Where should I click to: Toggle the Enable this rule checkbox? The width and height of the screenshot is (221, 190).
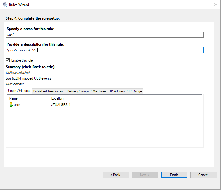[x=8, y=60]
